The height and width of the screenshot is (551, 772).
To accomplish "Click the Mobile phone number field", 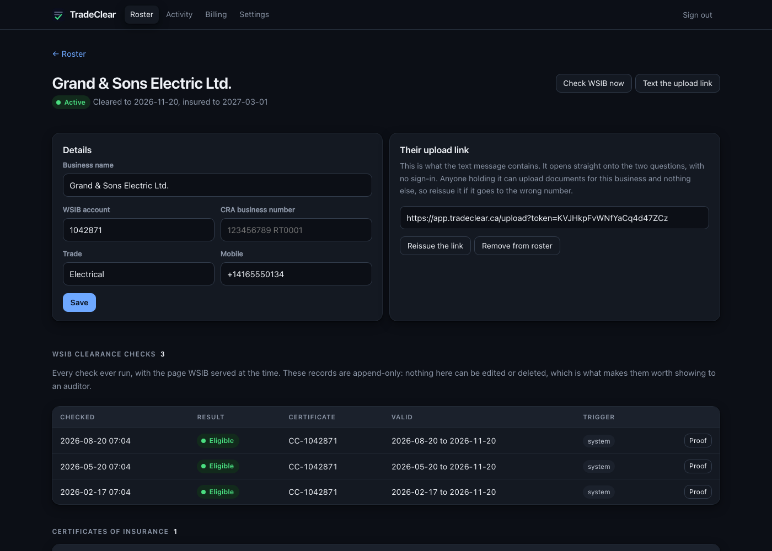I will 296,274.
